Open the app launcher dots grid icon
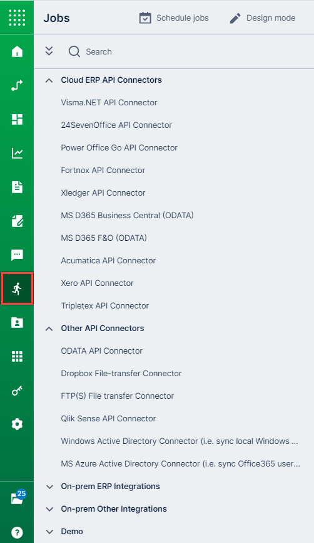314x543 pixels. 17,18
